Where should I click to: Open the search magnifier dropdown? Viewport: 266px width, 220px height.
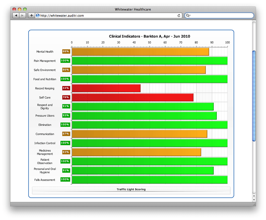188,16
